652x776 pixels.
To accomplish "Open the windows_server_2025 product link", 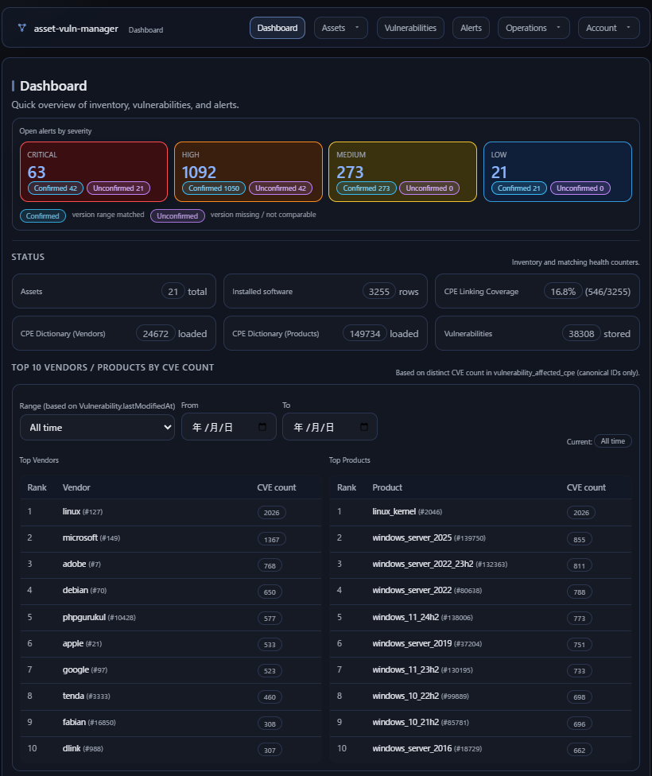I will pos(410,538).
